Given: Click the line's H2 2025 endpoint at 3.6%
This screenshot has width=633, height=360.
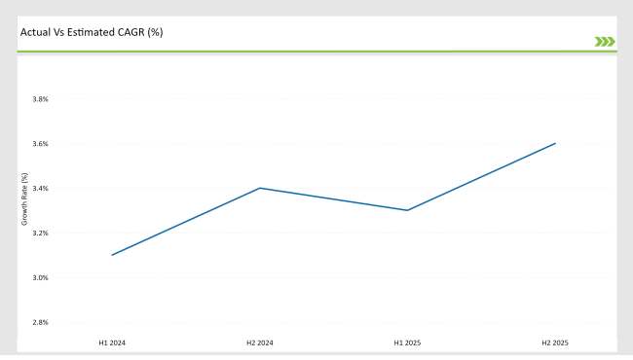Looking at the screenshot, I should (x=555, y=144).
